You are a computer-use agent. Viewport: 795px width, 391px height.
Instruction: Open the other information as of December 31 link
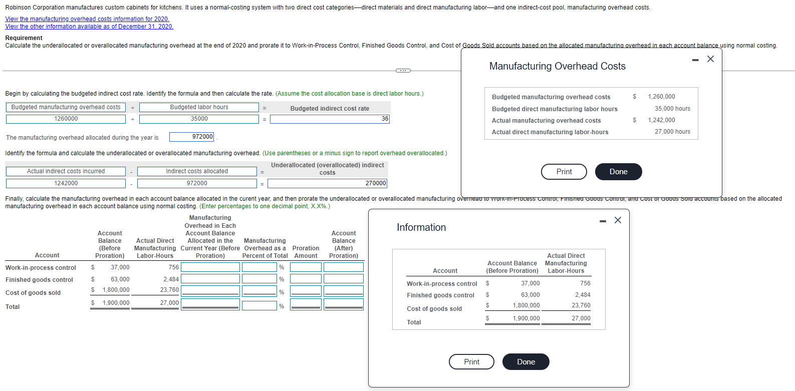pos(89,27)
